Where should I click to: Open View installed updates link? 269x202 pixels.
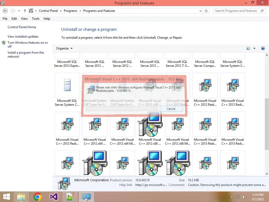[23, 36]
